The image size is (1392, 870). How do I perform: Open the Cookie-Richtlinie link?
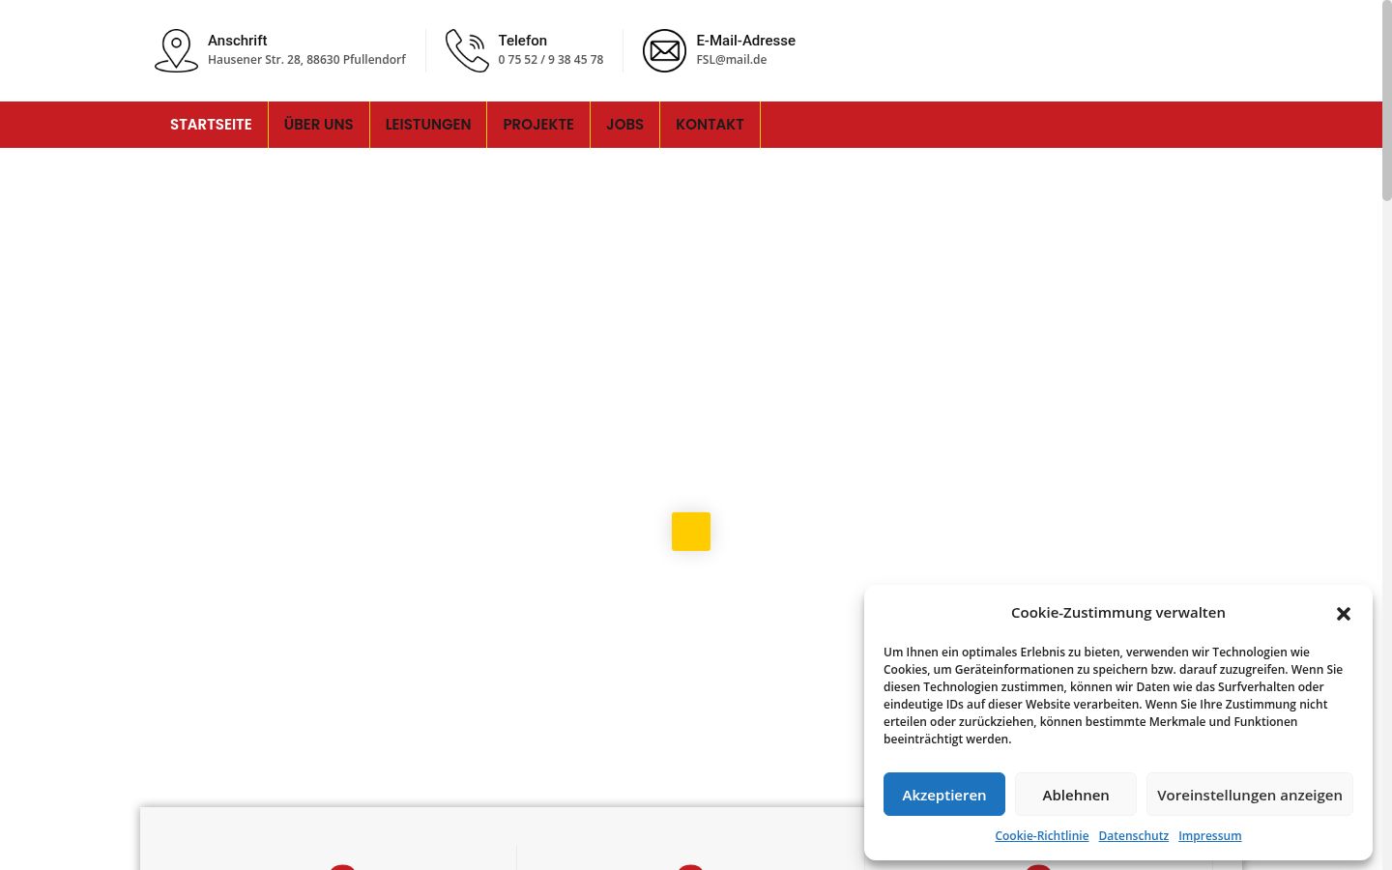pyautogui.click(x=1042, y=836)
